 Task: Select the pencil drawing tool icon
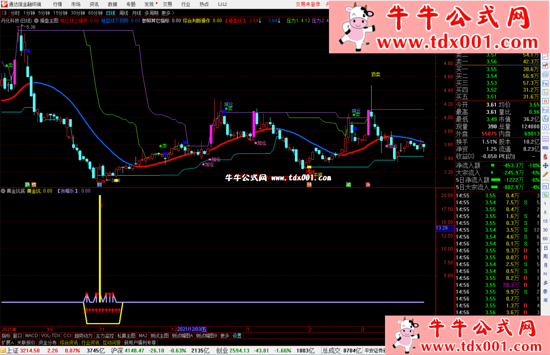click(x=545, y=174)
